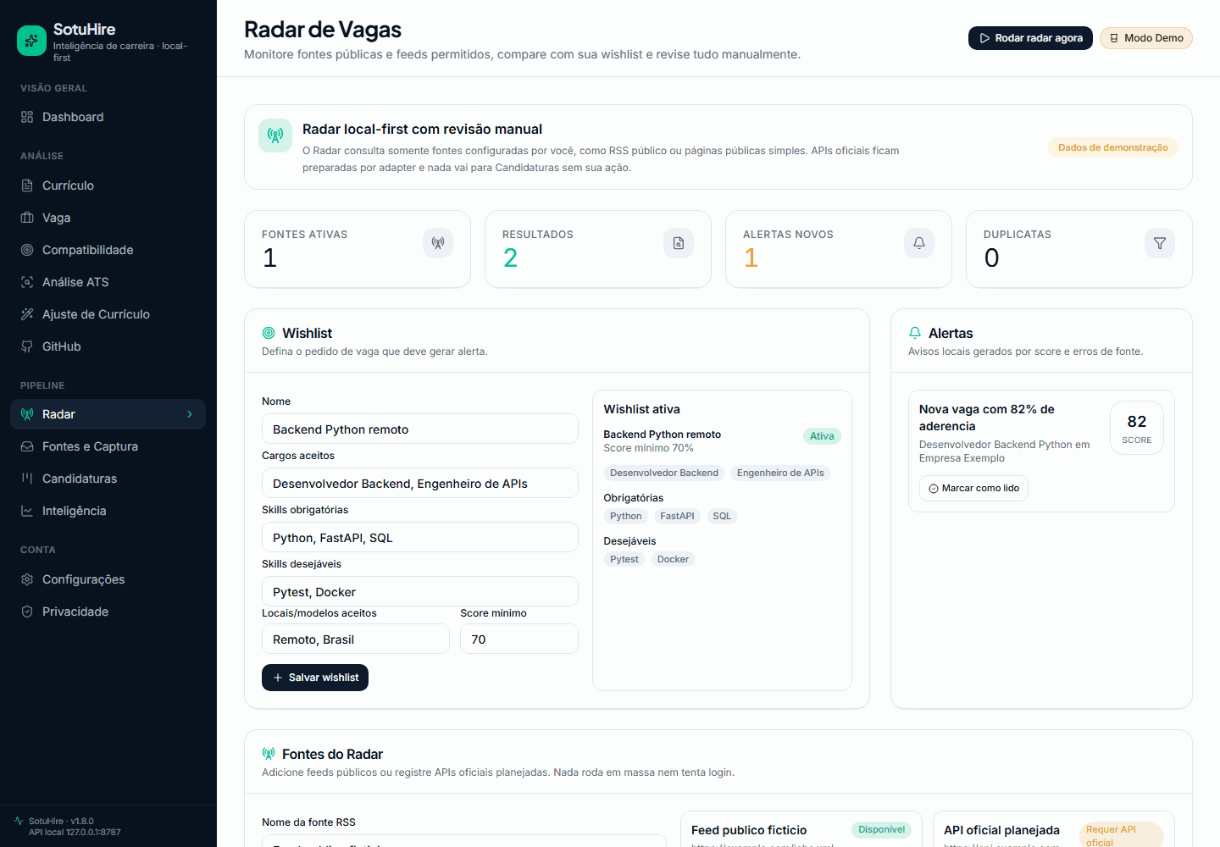Click the FastAPI skill tag
1220x847 pixels.
(677, 516)
